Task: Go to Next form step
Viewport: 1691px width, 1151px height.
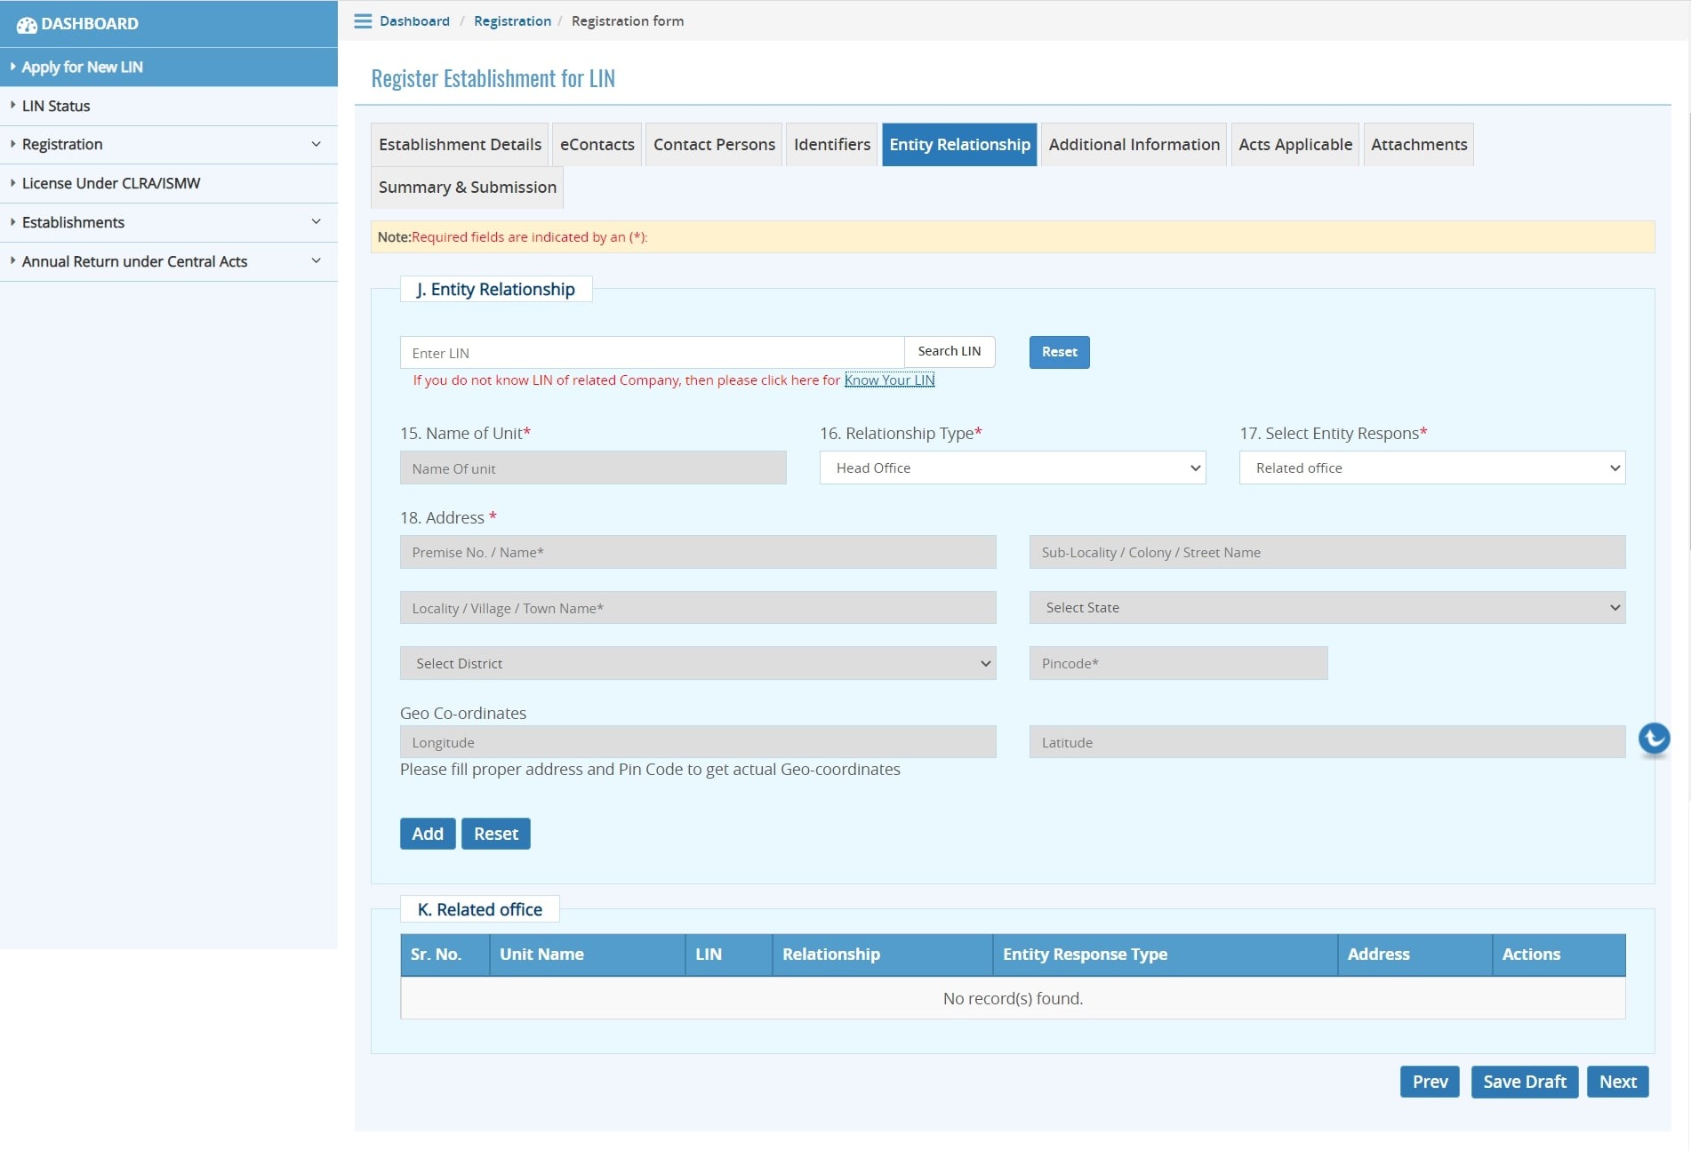Action: [1617, 1082]
